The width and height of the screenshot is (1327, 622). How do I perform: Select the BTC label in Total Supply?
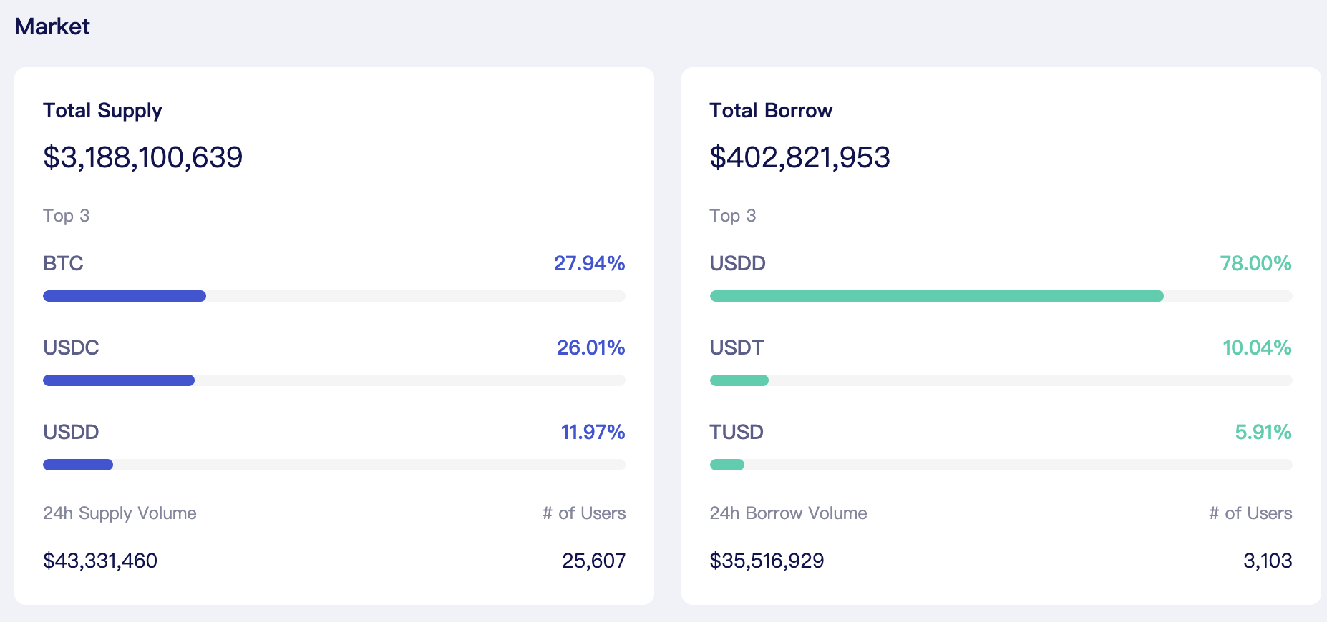(63, 263)
